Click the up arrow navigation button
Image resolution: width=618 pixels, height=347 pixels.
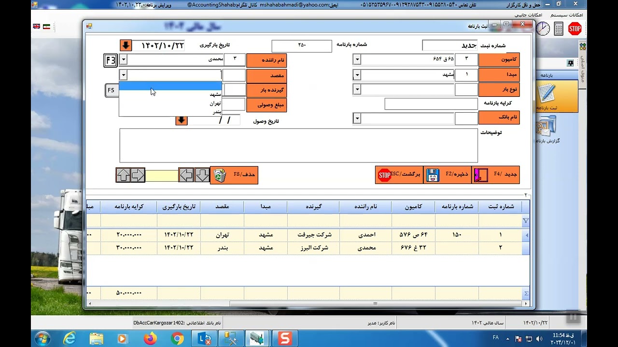click(x=124, y=175)
